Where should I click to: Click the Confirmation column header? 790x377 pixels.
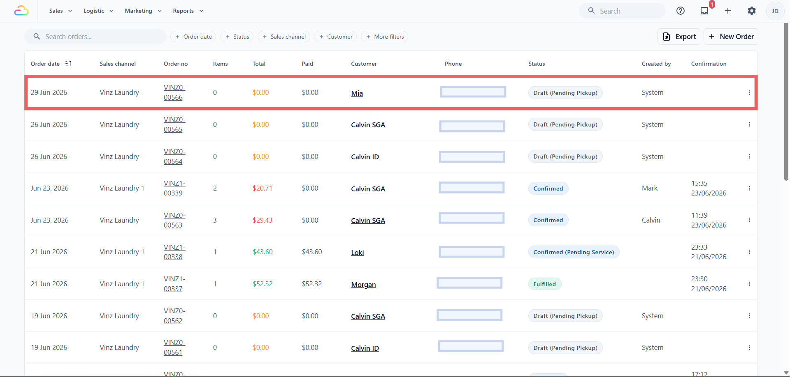point(709,64)
